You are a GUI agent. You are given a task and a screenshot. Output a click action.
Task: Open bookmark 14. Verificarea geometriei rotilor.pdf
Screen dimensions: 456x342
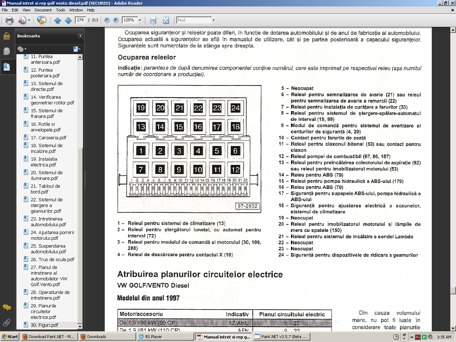coord(52,100)
